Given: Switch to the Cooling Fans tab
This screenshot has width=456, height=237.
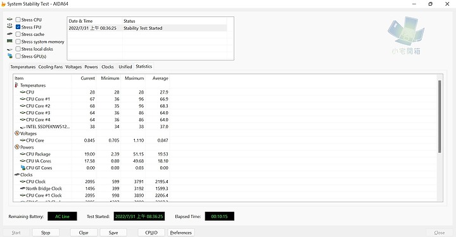Looking at the screenshot, I should (50, 67).
